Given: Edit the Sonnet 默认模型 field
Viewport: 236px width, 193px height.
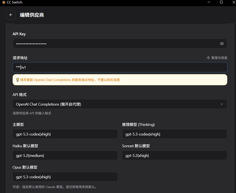Looking at the screenshot, I should tap(175, 155).
